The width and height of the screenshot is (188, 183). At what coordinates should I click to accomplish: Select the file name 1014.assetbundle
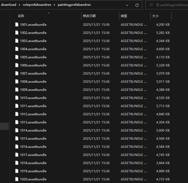(x=33, y=130)
